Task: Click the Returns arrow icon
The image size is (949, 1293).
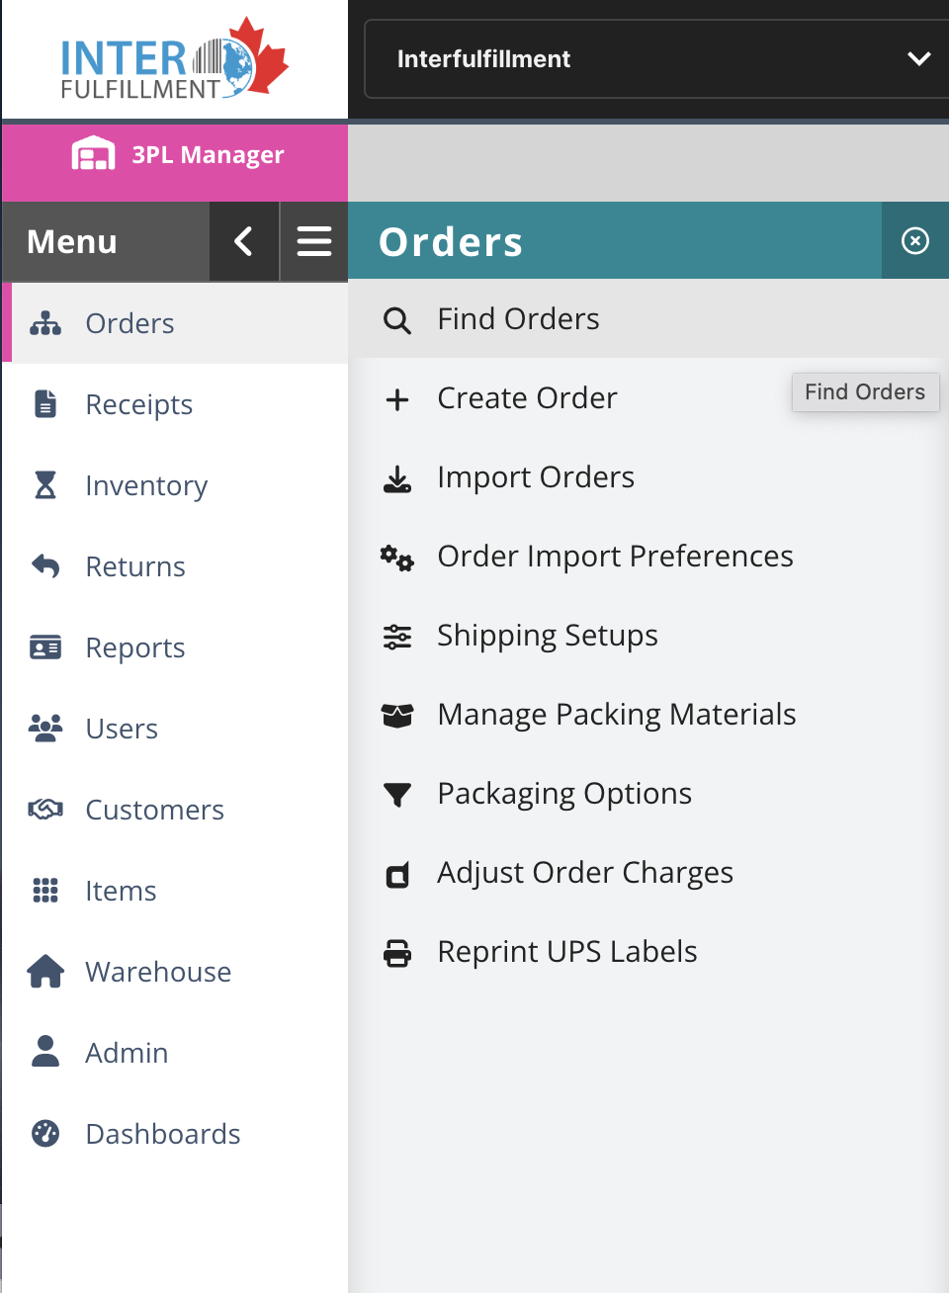Action: point(45,566)
